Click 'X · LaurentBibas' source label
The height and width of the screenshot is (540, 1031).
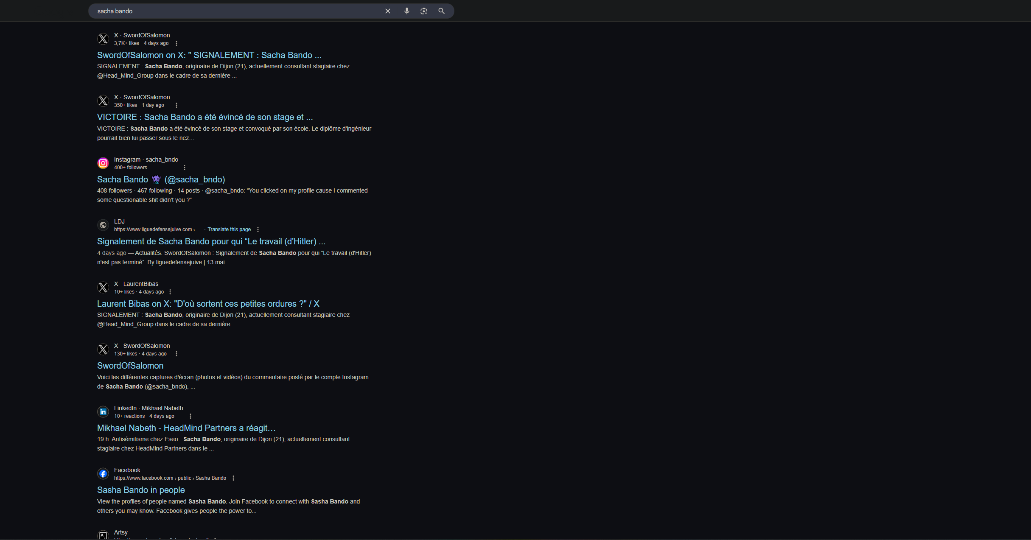click(x=136, y=284)
